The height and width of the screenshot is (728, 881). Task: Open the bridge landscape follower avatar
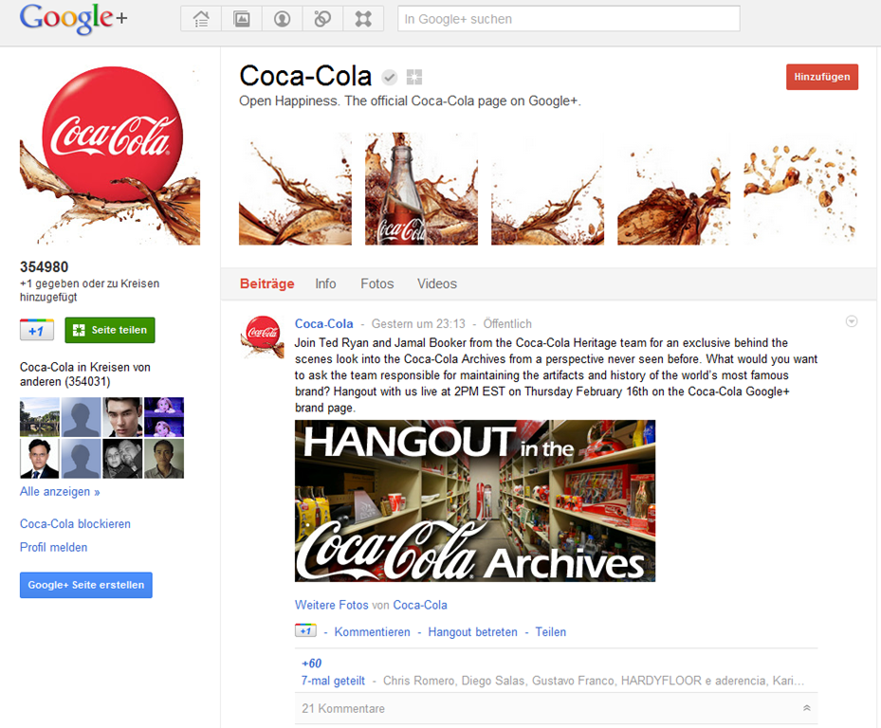click(39, 417)
